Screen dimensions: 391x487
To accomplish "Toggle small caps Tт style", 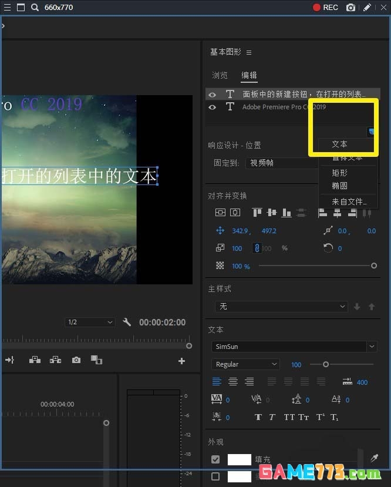I will [304, 417].
